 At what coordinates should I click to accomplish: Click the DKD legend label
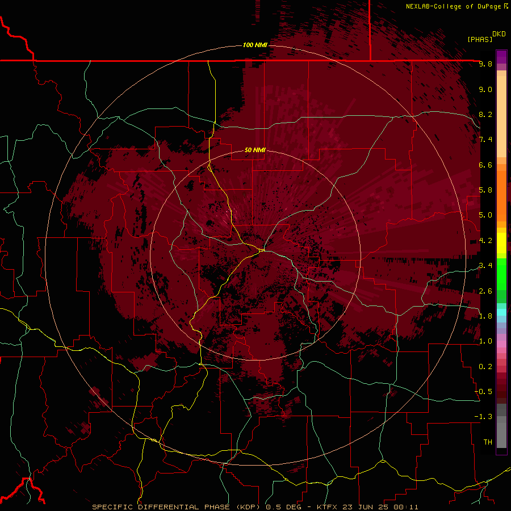499,34
